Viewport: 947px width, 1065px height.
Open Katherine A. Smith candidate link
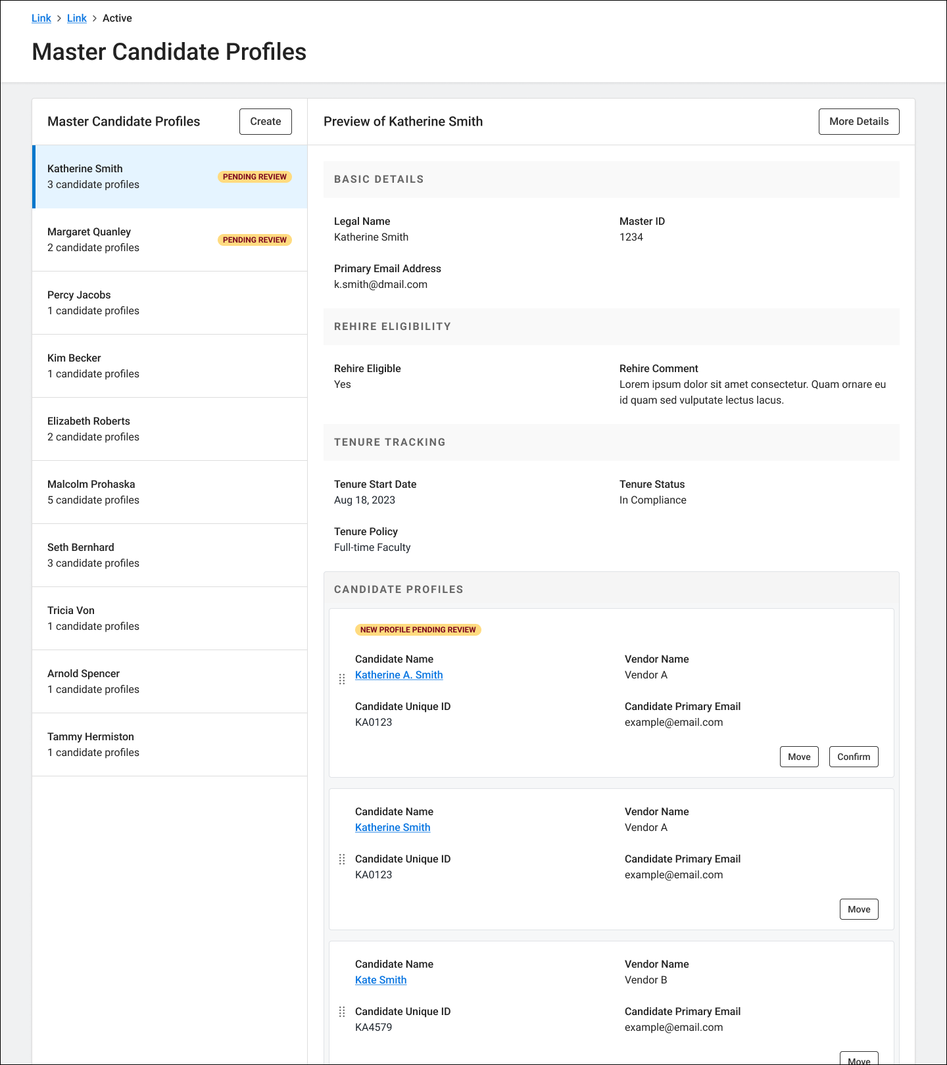[x=399, y=675]
